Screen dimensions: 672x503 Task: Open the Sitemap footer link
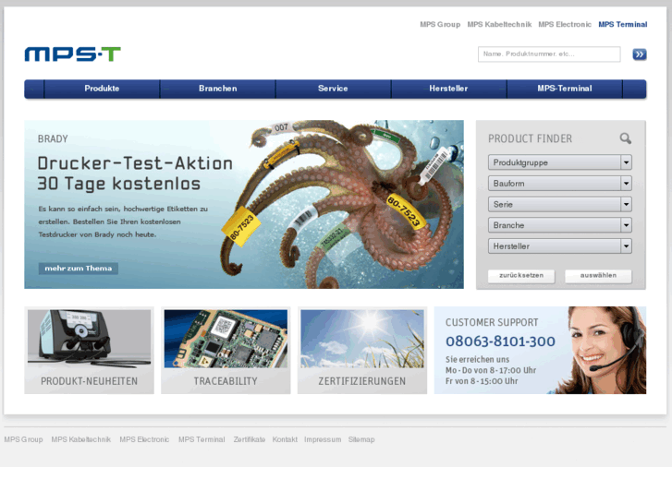tap(361, 439)
